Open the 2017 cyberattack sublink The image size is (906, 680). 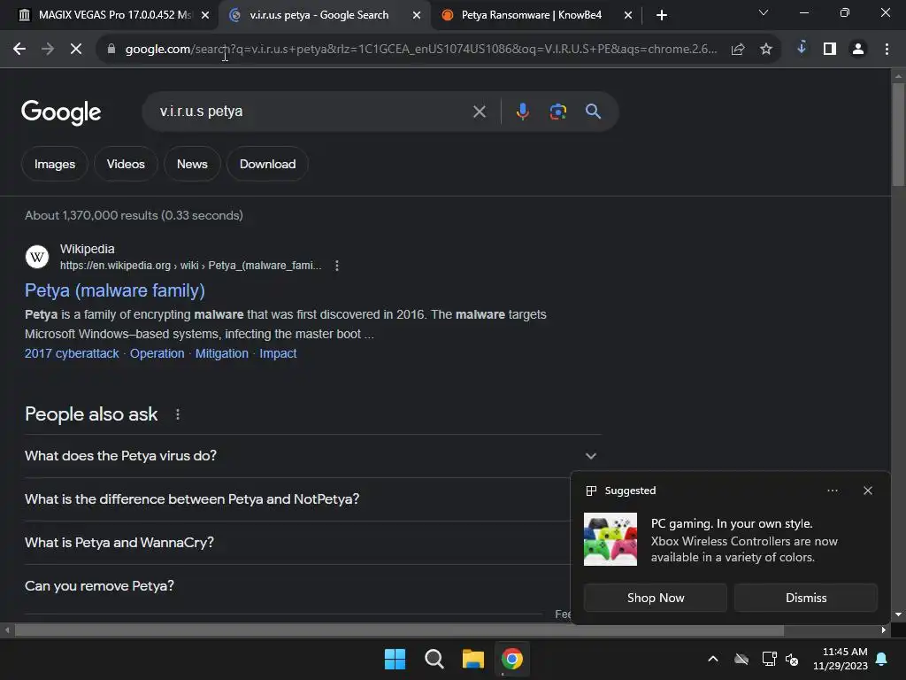pos(72,353)
